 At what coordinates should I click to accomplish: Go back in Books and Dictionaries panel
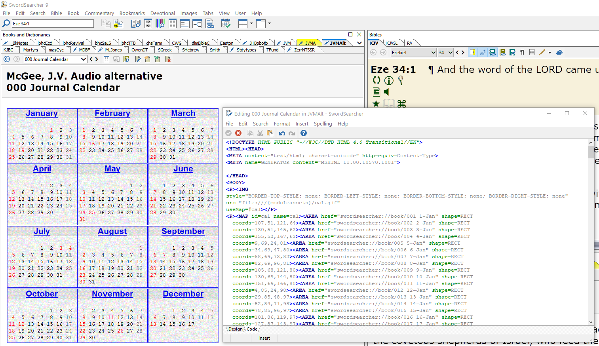click(x=7, y=59)
